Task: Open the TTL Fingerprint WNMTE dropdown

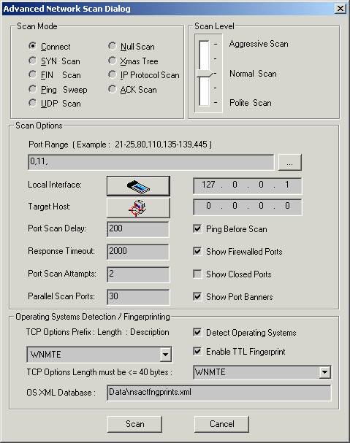Action: [325, 372]
